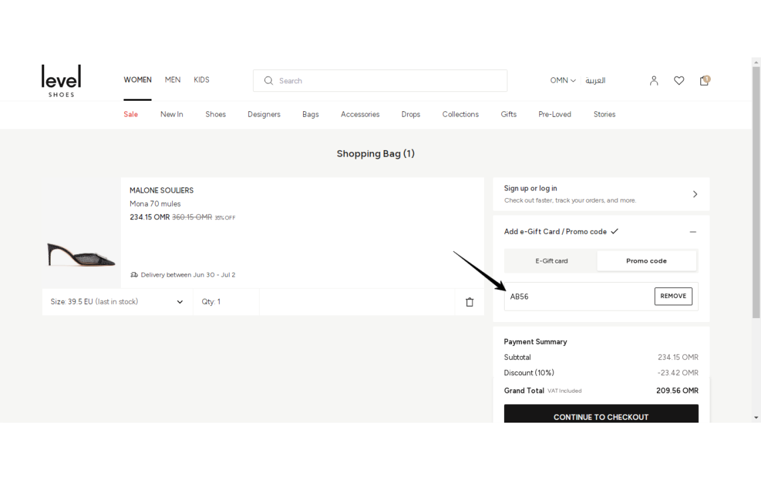Open the Designers menu
761x480 pixels.
point(264,115)
